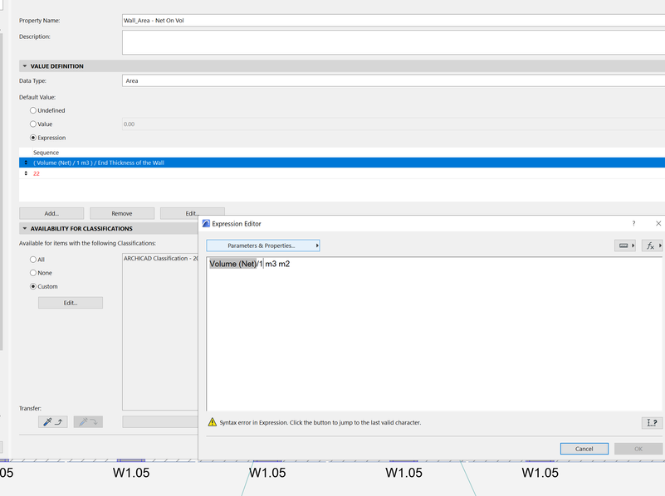Jump to last valid character button
The height and width of the screenshot is (496, 665).
point(652,423)
